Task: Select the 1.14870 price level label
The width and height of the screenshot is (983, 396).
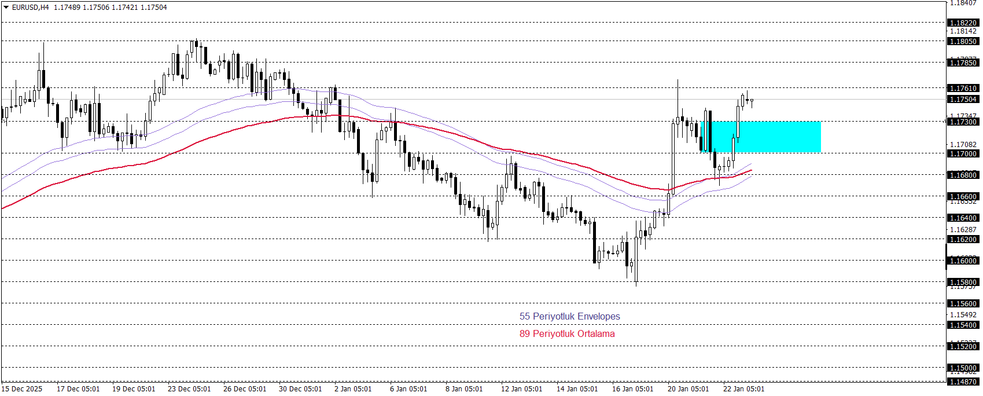Action: [x=963, y=382]
